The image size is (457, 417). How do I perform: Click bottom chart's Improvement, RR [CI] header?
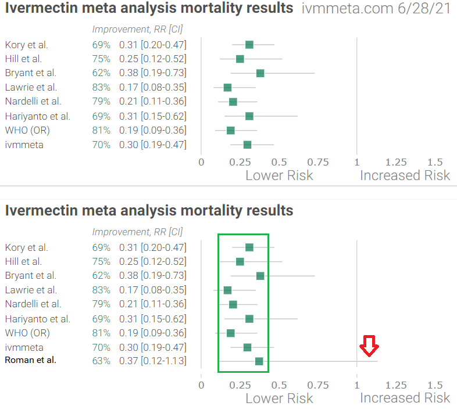(x=137, y=232)
